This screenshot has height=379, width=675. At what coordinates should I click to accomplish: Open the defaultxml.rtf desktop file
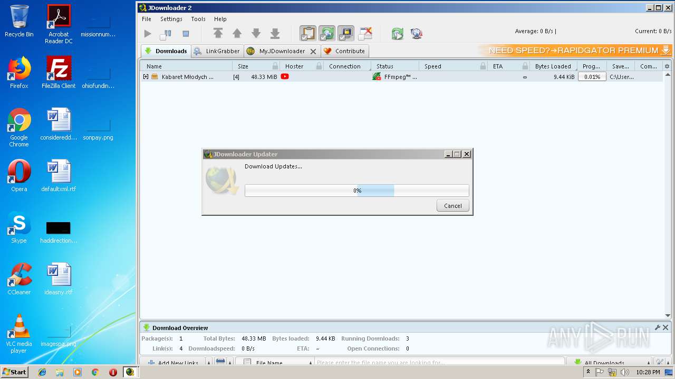click(59, 176)
